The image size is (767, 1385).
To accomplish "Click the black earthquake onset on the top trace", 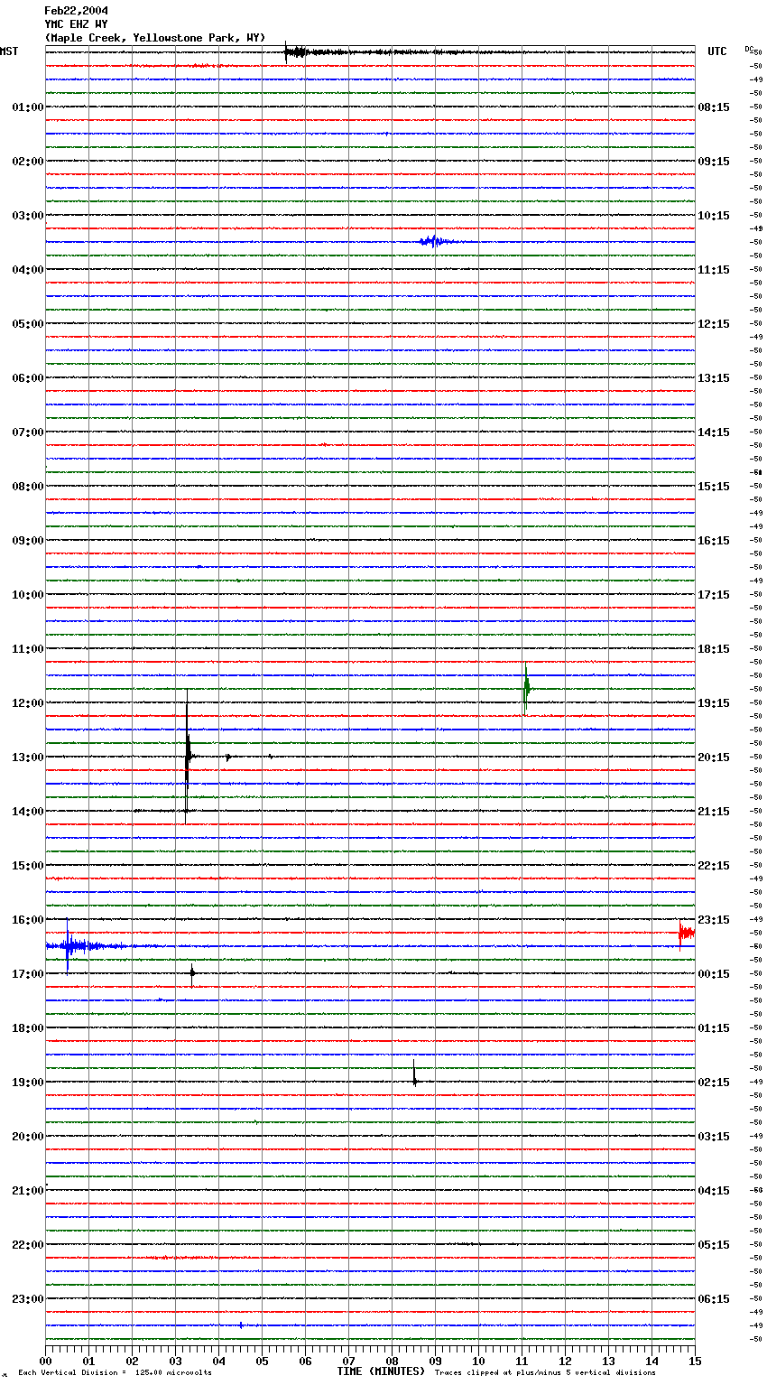I will [x=287, y=52].
